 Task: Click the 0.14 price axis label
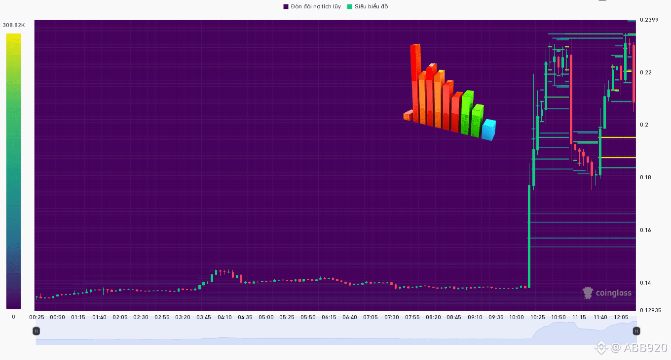click(x=644, y=283)
